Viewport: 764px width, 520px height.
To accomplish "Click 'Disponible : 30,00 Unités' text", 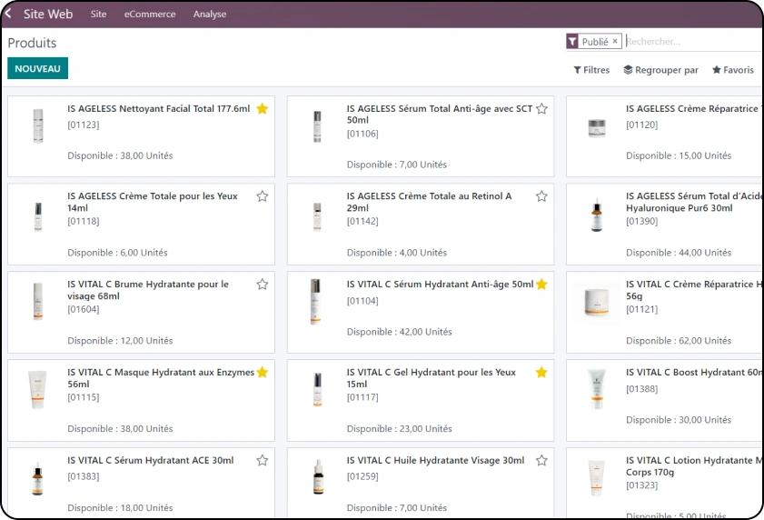I will pos(679,420).
